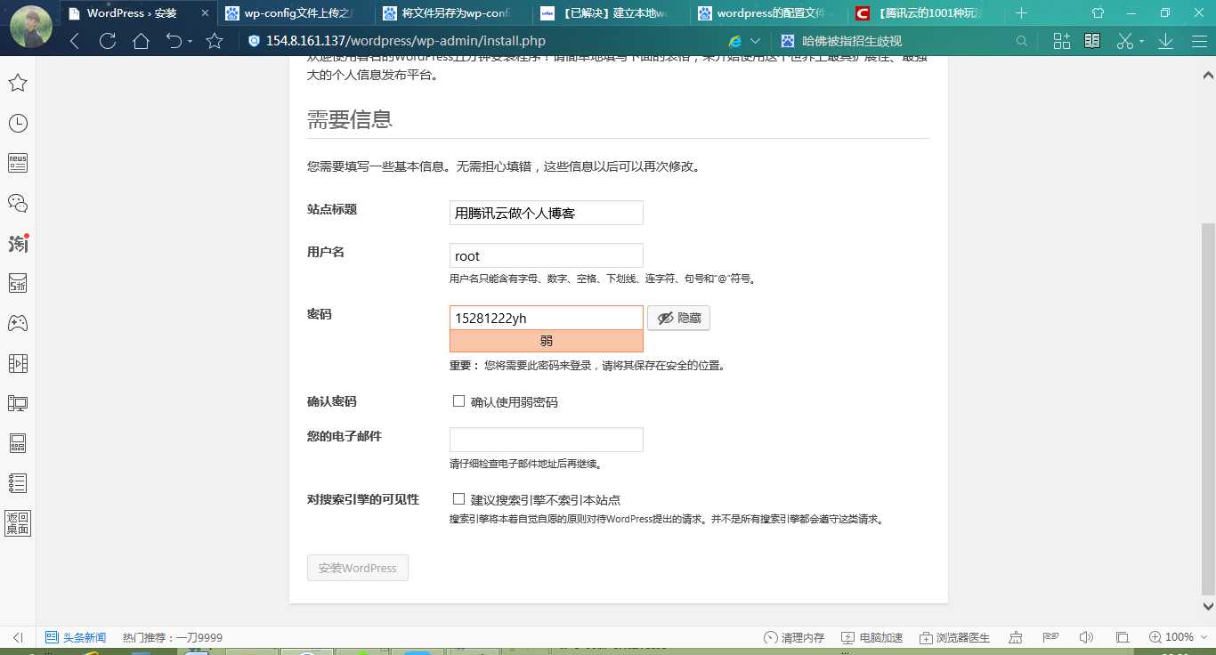Click the user avatar picture
This screenshot has height=655, width=1216.
point(30,26)
